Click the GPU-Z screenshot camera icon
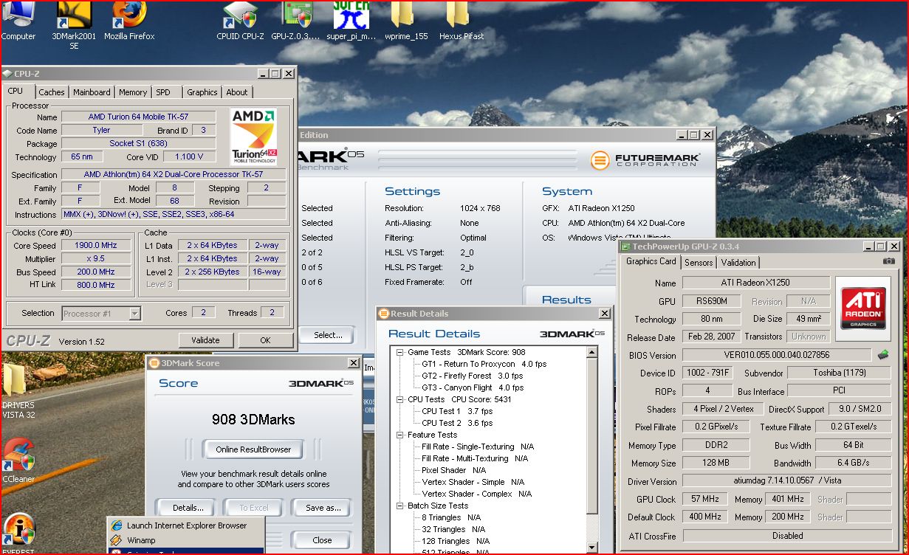909x555 pixels. click(889, 261)
